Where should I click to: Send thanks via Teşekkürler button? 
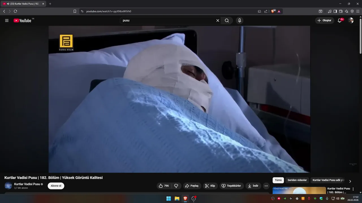(x=231, y=186)
